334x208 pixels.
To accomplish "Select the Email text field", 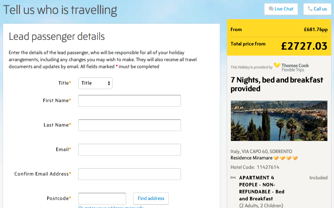I will coord(130,150).
